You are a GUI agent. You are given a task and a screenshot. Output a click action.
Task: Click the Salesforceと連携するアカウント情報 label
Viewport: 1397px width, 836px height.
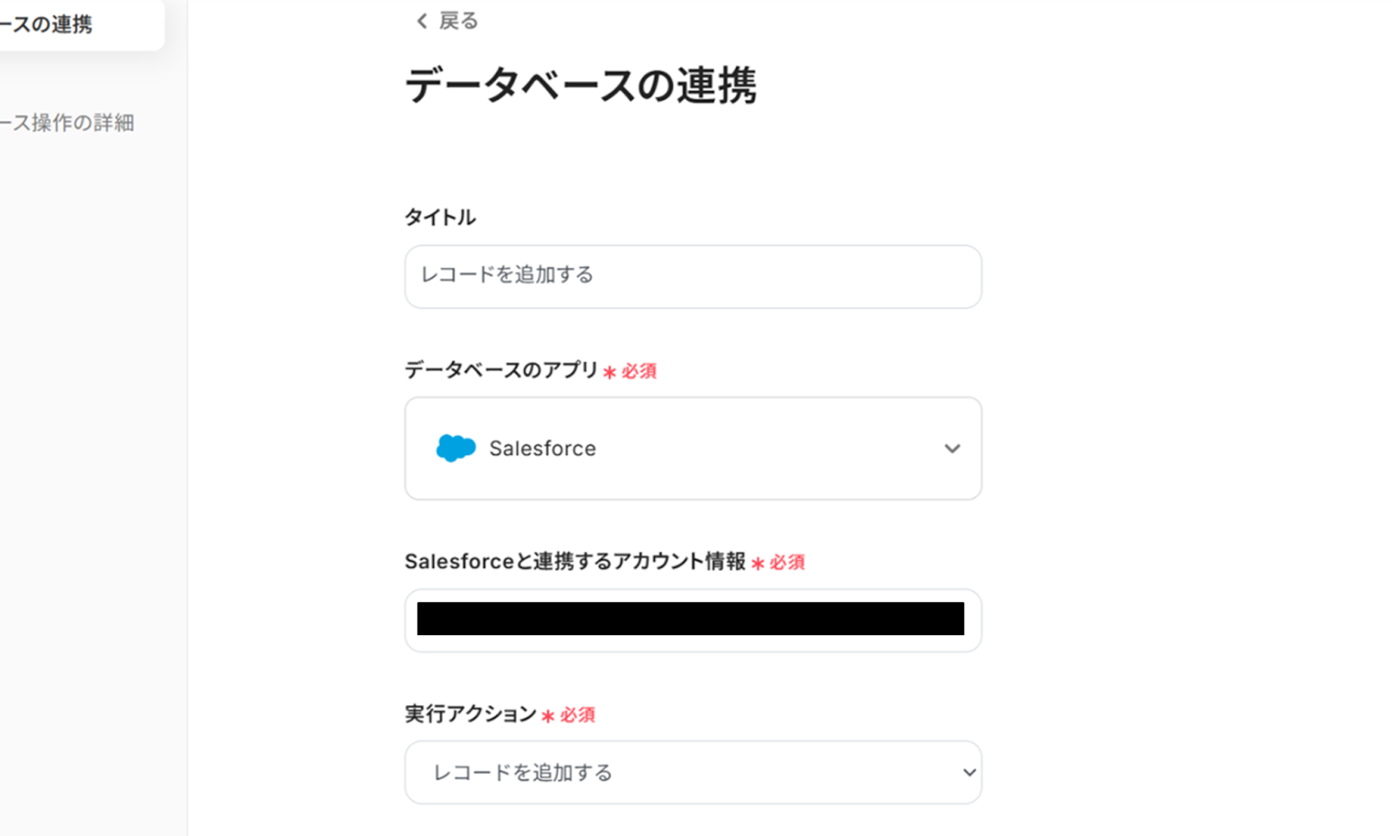575,561
